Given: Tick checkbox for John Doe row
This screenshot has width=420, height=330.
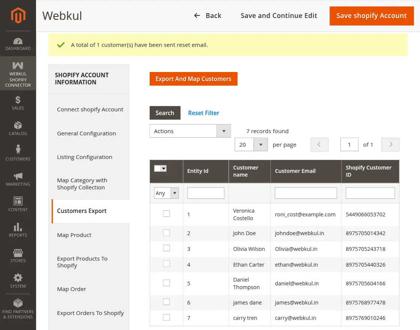Looking at the screenshot, I should point(166,233).
